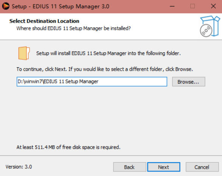Minimize the EDIUS setup window
Viewport: 222px width, 176px height.
pyautogui.click(x=172, y=6)
